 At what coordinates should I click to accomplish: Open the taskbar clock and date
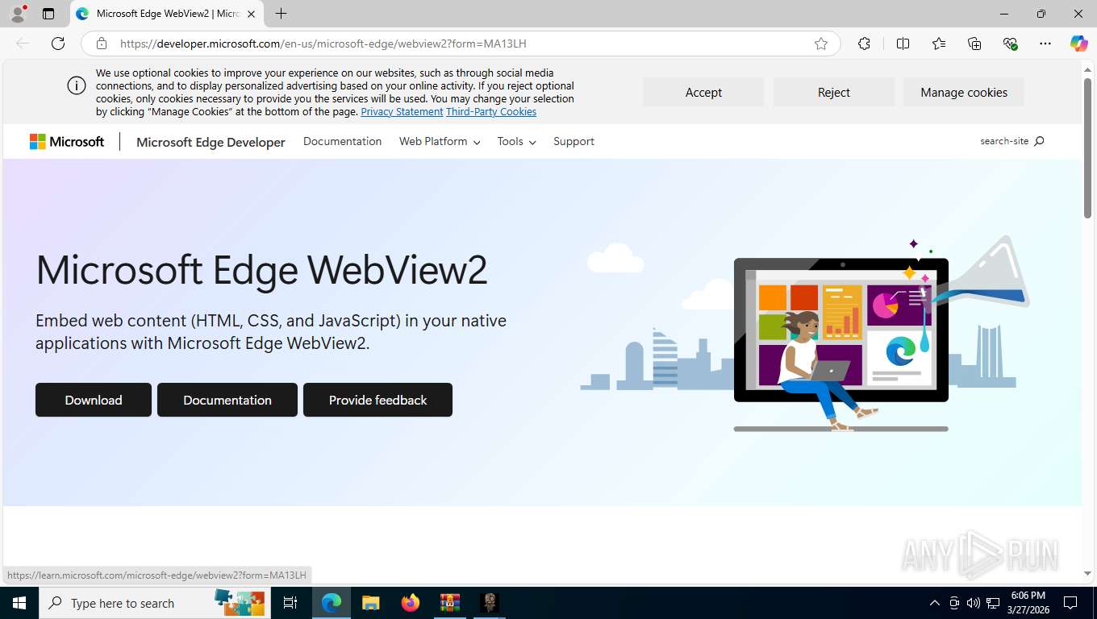point(1028,603)
